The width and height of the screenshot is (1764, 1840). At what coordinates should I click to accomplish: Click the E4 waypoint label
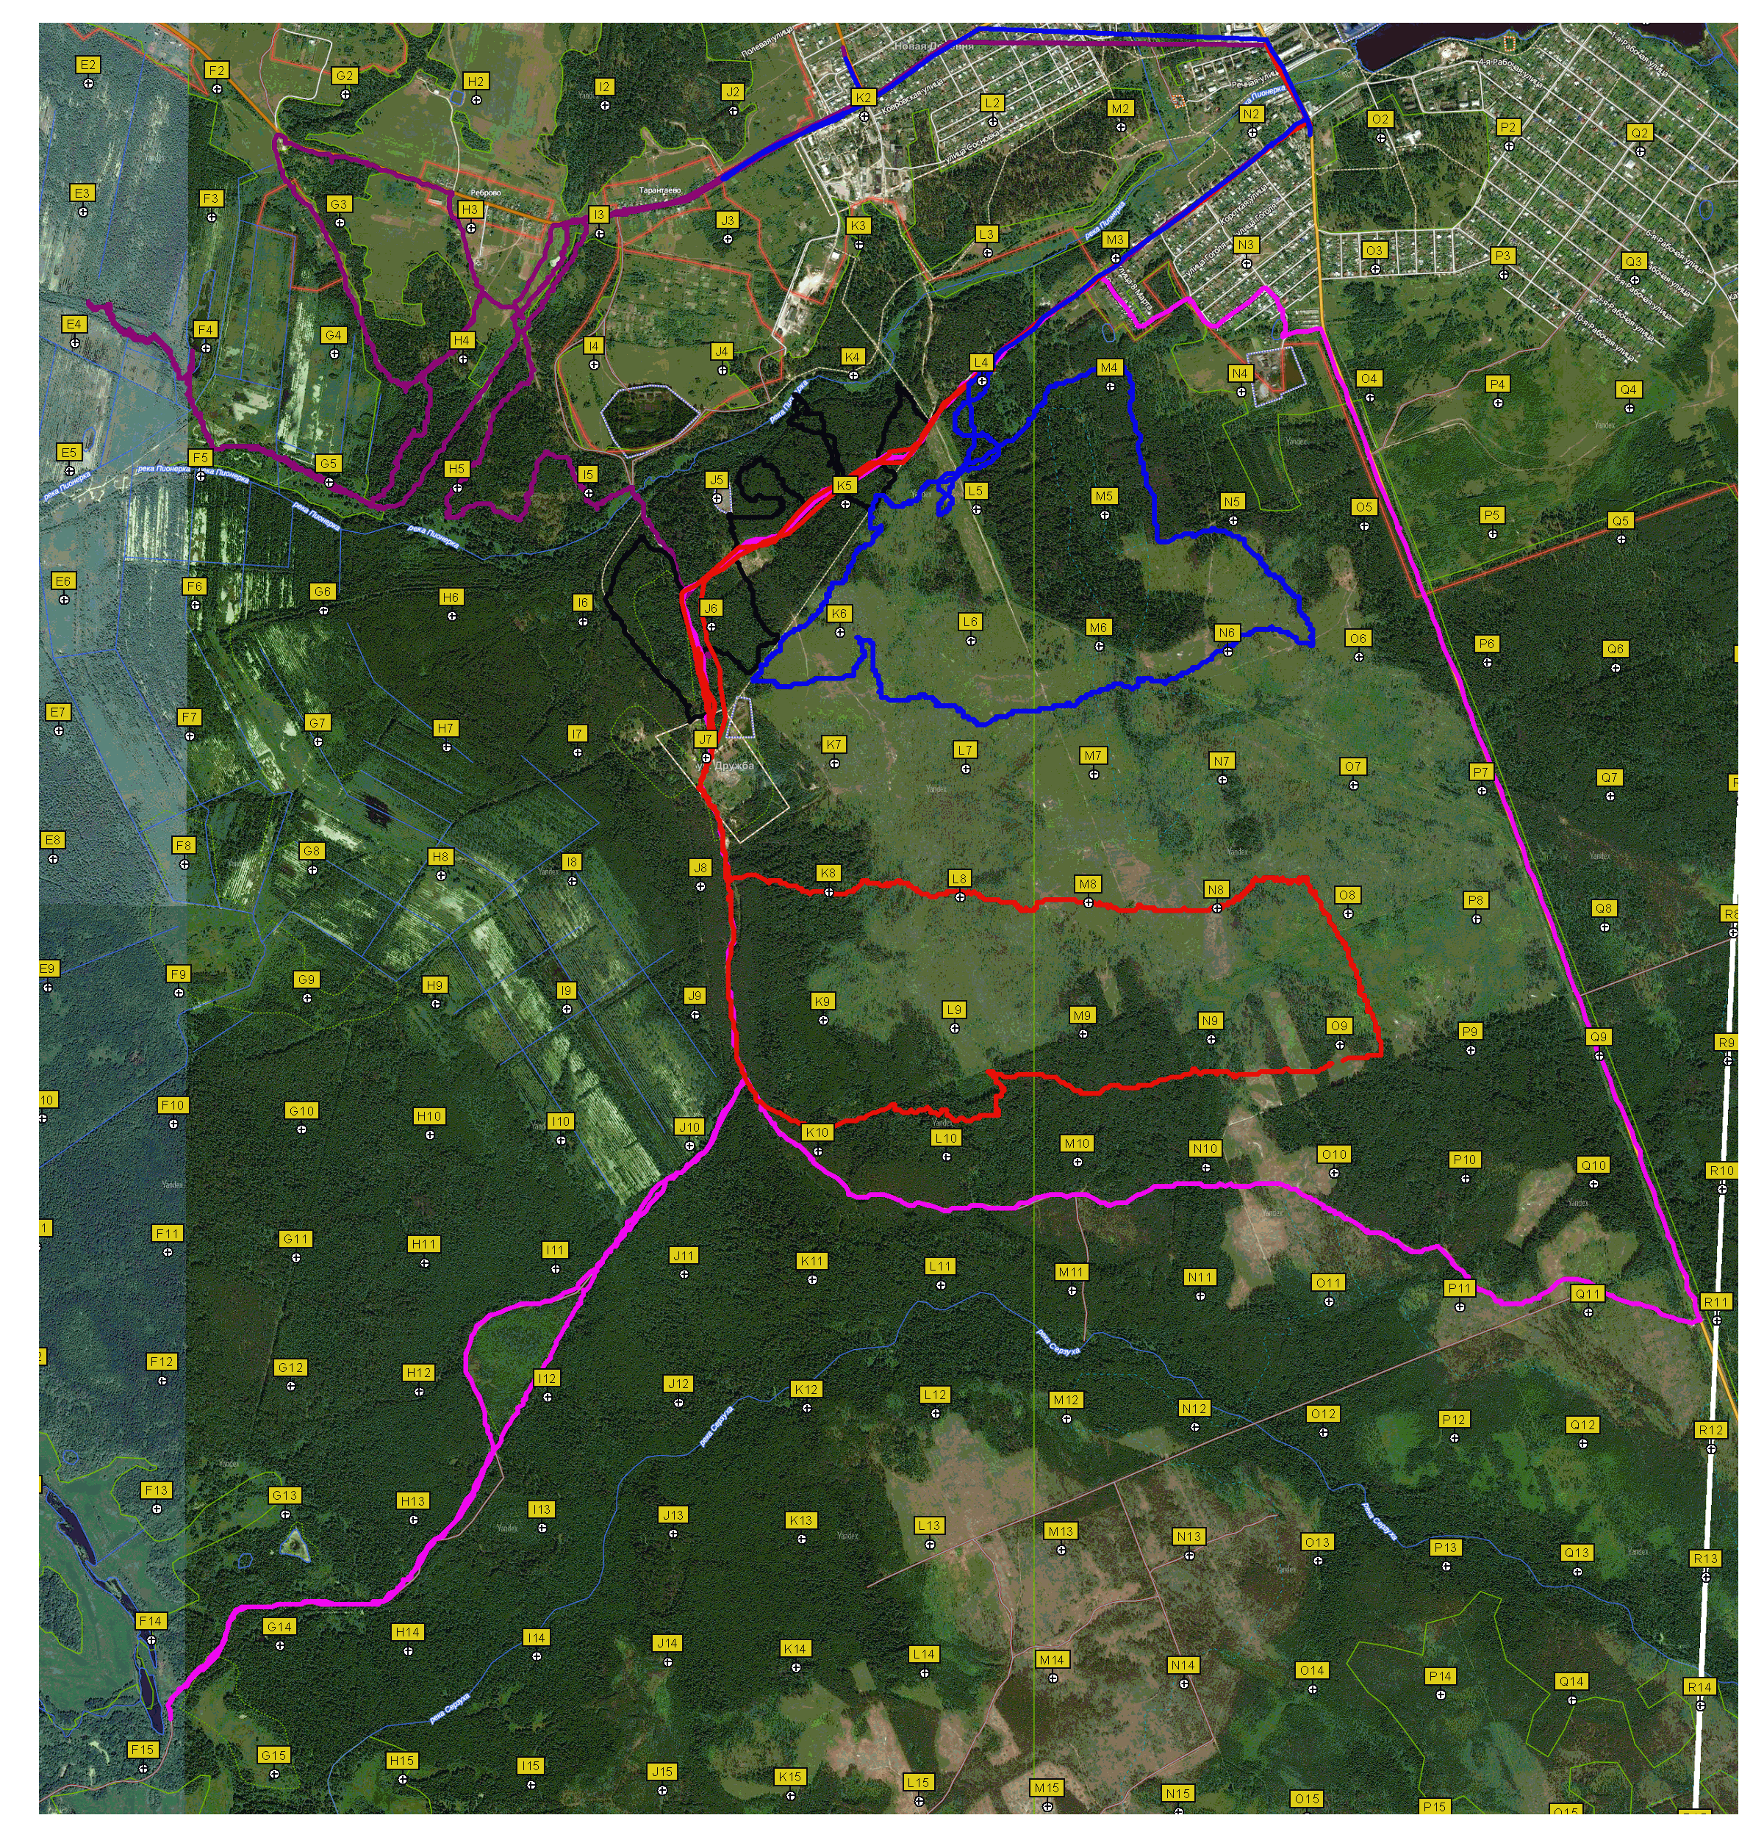coord(74,324)
